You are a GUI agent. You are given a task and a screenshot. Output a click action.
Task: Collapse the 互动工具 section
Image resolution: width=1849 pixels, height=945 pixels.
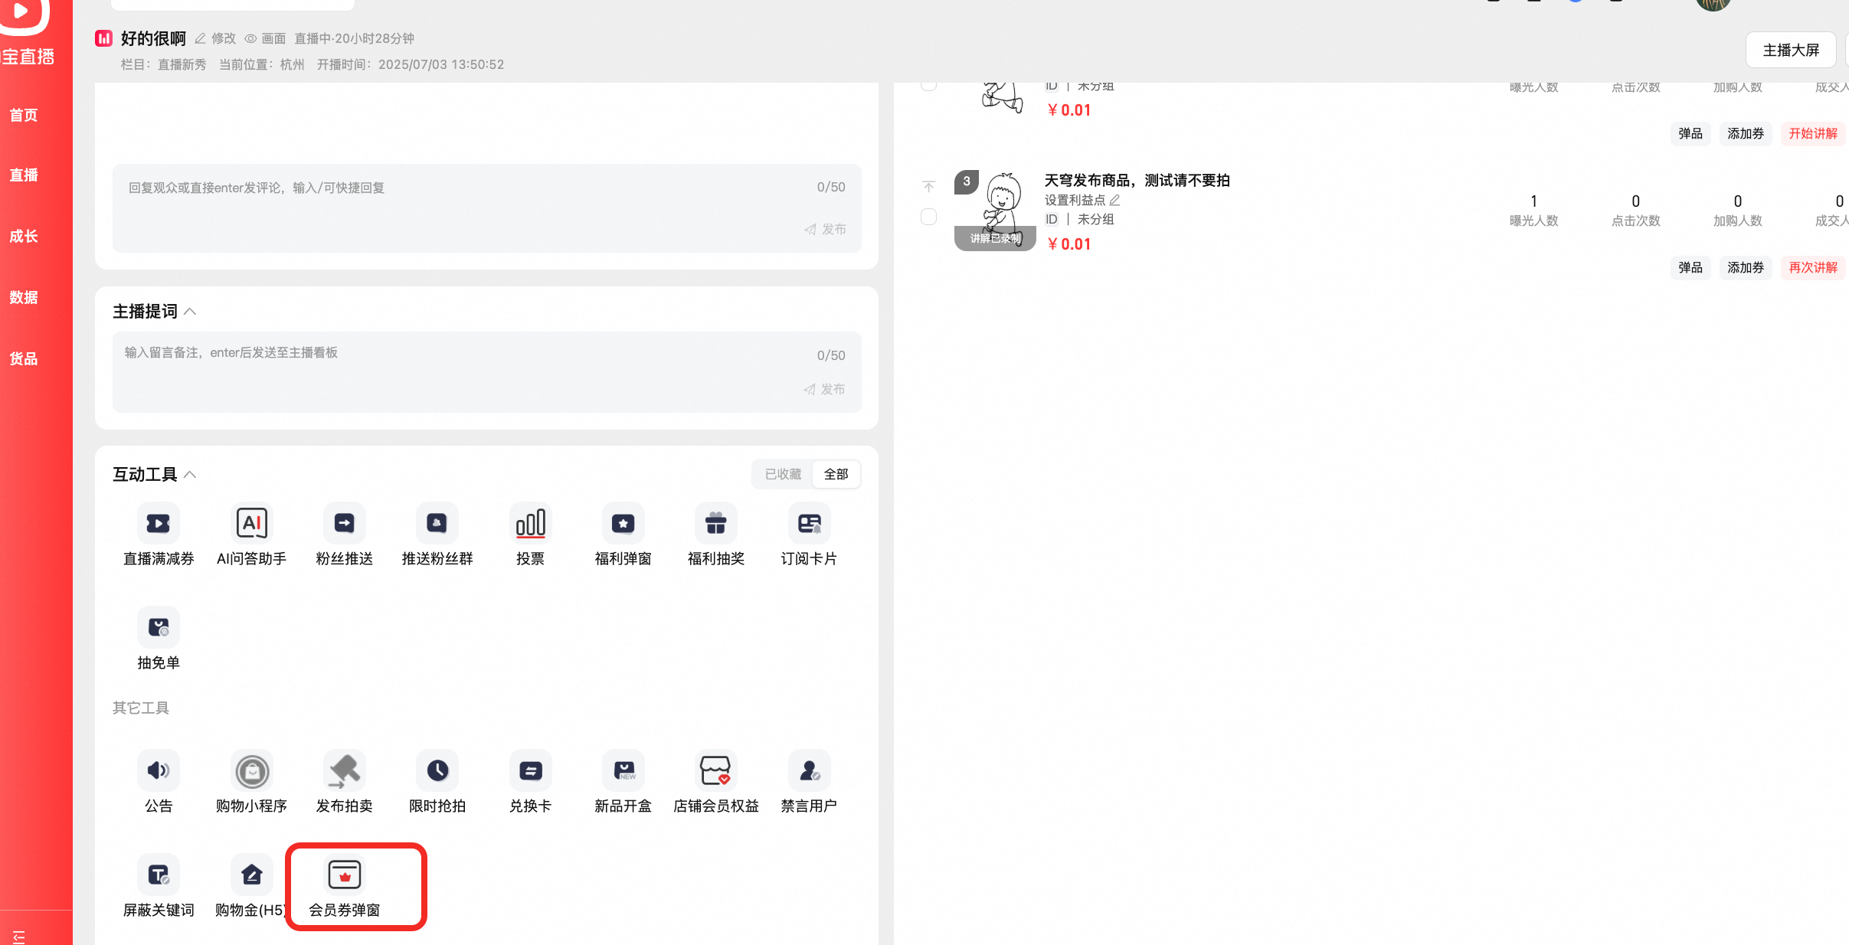point(191,475)
